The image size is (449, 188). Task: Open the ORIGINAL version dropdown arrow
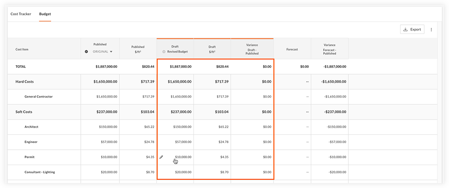coord(111,52)
